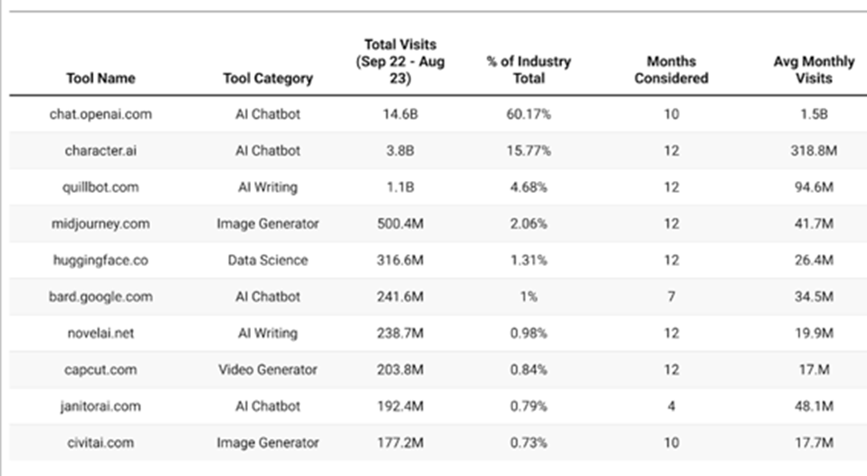
Task: Select the janitorai.com entry
Action: pyautogui.click(x=100, y=406)
